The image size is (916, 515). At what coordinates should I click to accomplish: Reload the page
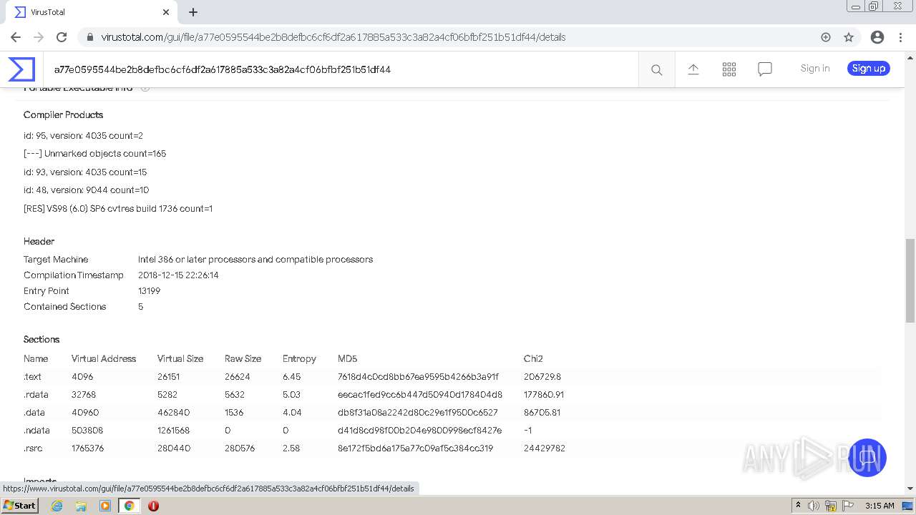tap(62, 37)
